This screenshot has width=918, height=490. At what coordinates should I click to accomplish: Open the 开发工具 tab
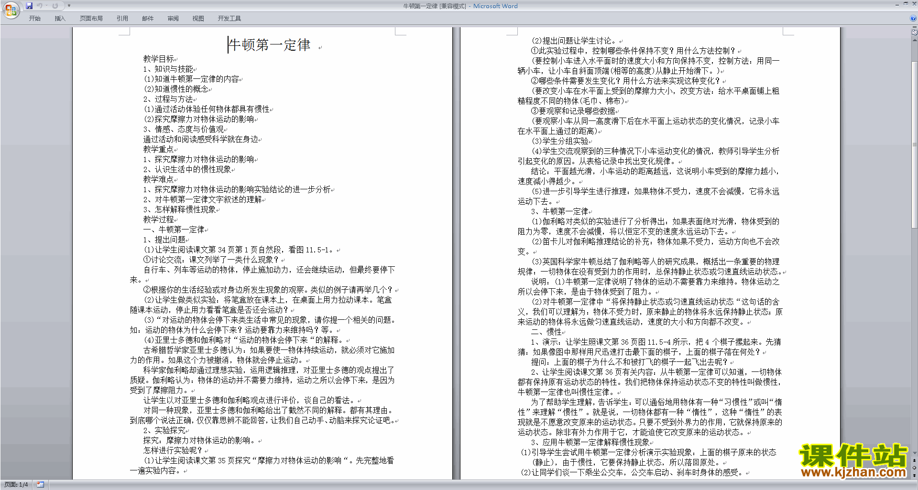[229, 19]
